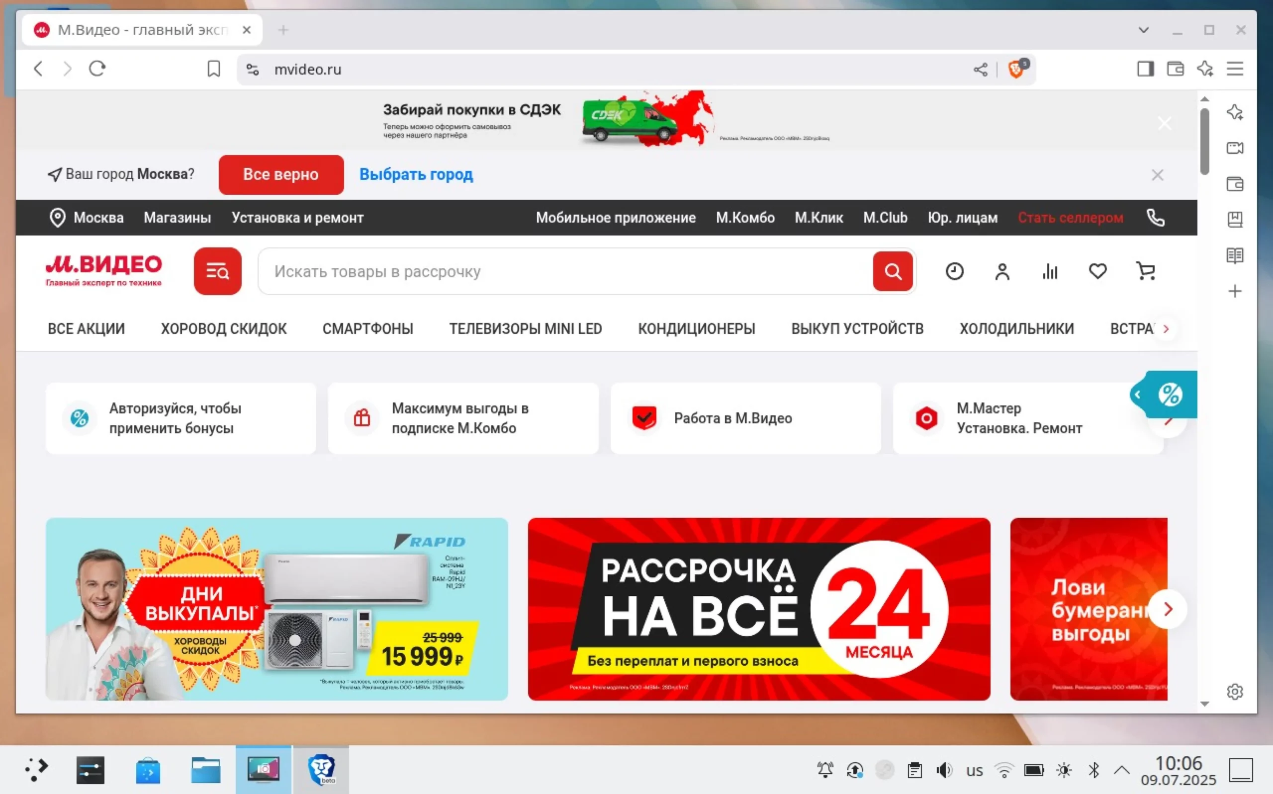Click Brave Shields lion icon
Viewport: 1273px width, 794px height.
click(1016, 70)
